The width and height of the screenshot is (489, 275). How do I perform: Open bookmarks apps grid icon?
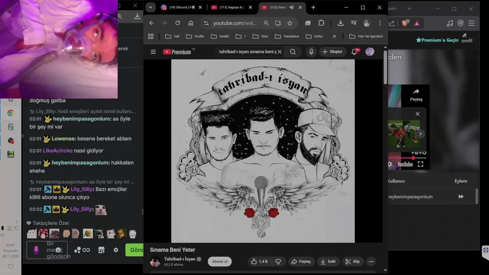point(151,36)
